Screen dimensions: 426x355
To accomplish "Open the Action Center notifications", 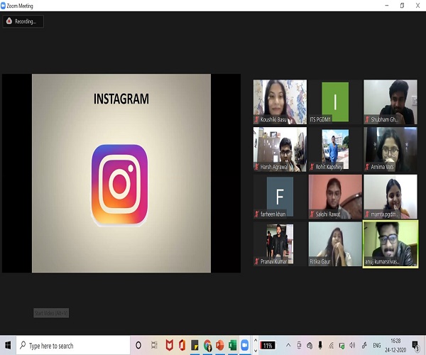I will point(415,346).
